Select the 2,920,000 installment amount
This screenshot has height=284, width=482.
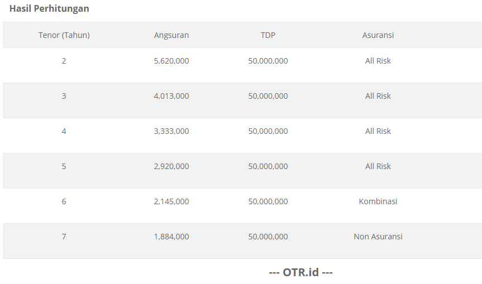[171, 166]
